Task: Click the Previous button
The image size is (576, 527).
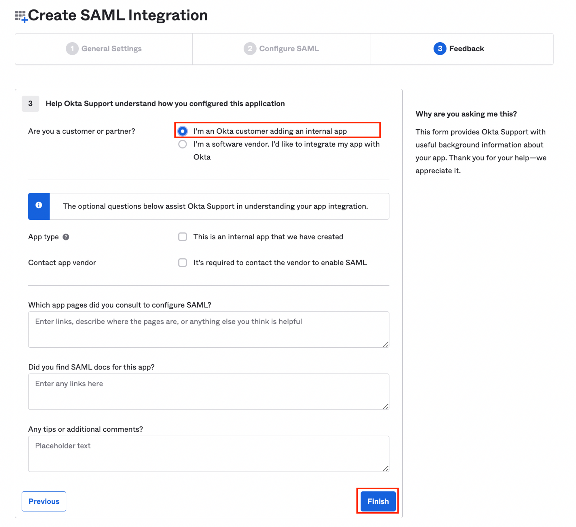Action: tap(44, 501)
